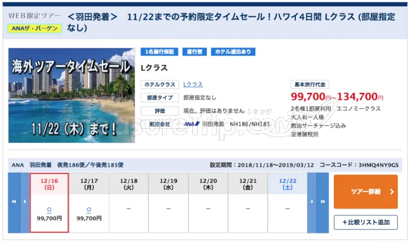Click the price range 99,700円~134,700円

click(x=337, y=97)
